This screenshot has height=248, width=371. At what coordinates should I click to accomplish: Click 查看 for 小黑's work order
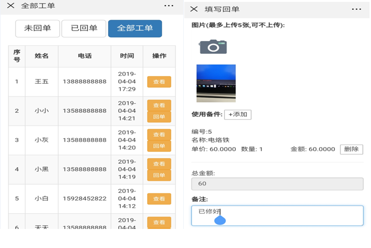(x=159, y=164)
